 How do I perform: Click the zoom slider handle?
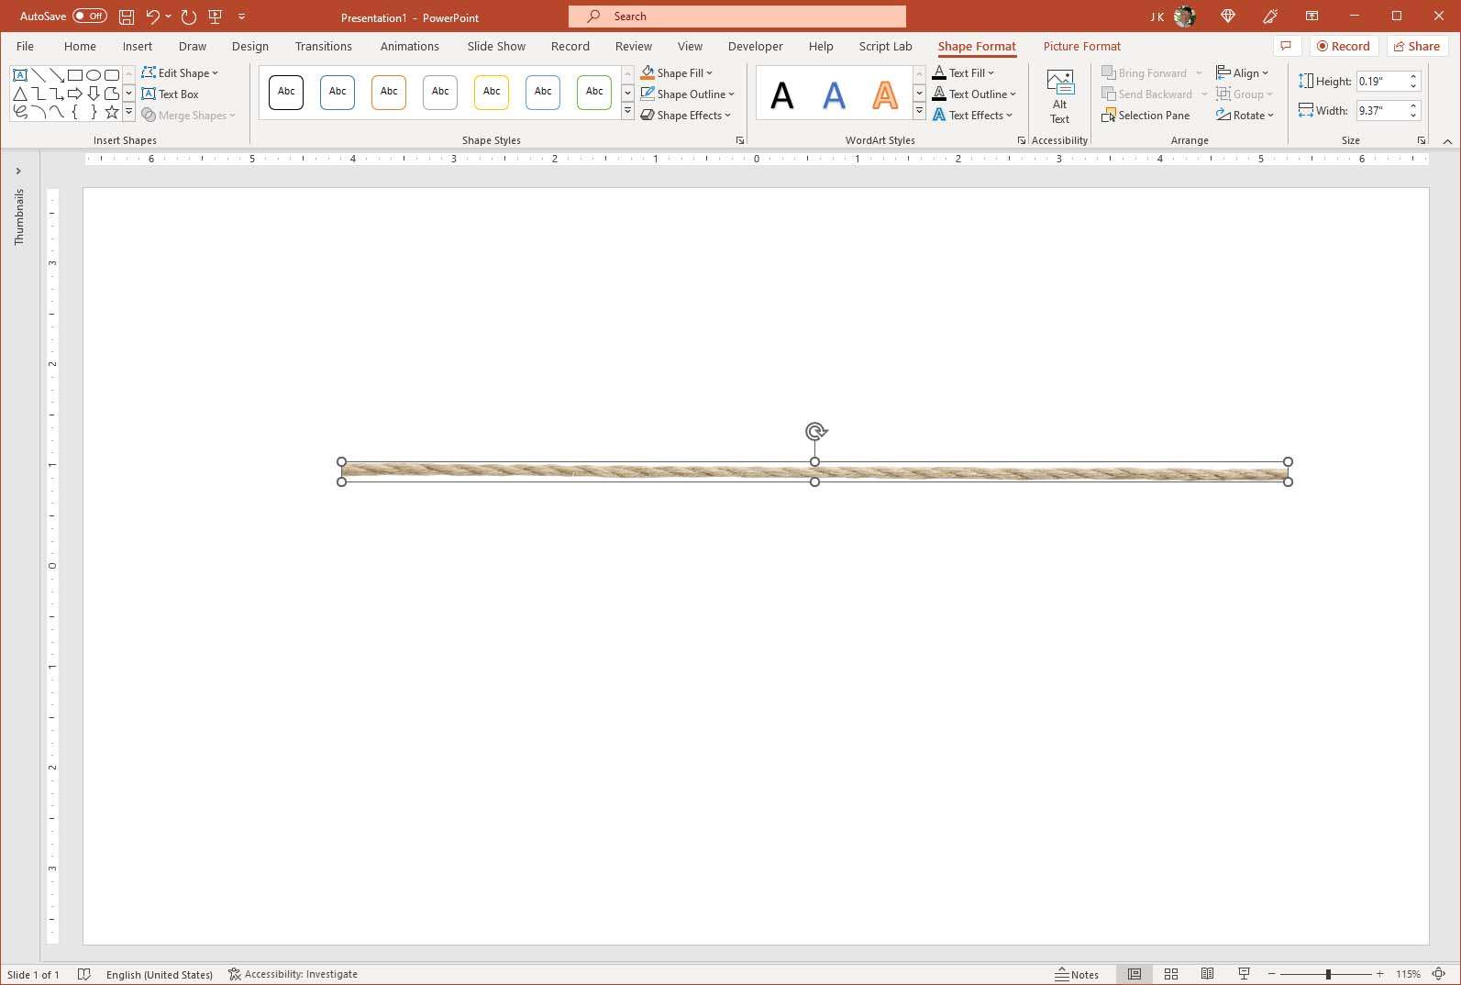coord(1328,974)
